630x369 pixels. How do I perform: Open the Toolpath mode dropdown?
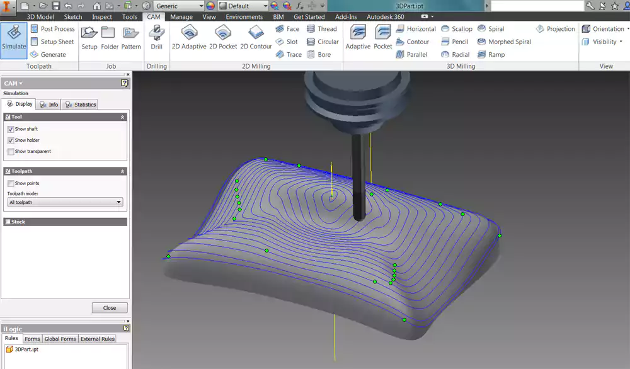point(66,202)
